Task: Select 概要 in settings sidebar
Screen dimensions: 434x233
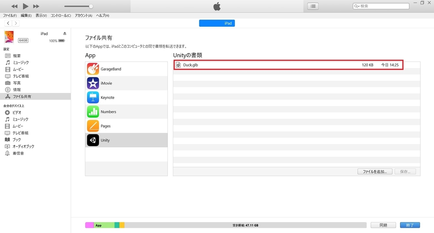Action: point(17,56)
